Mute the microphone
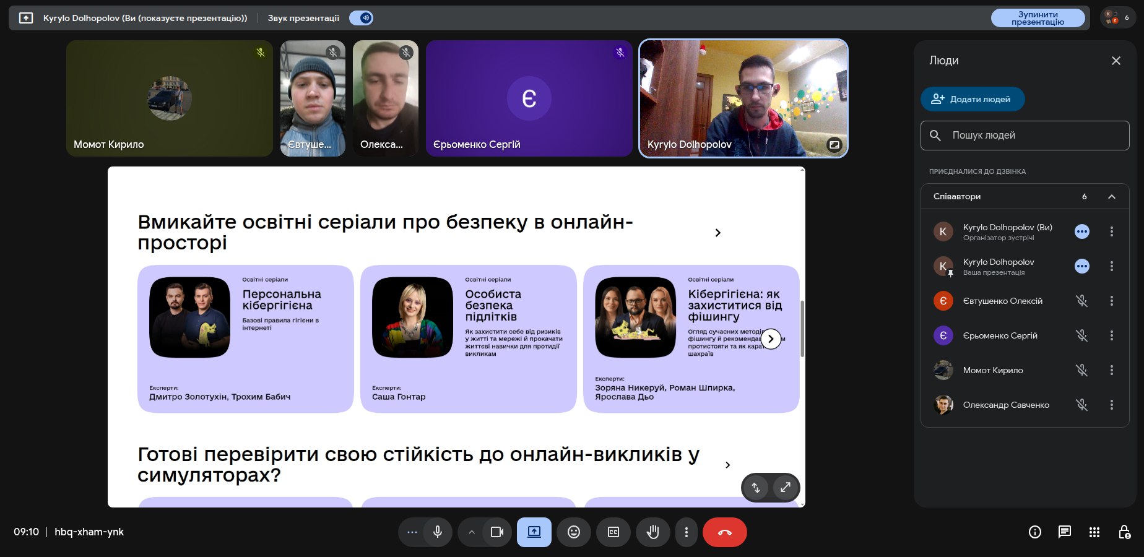Image resolution: width=1144 pixels, height=557 pixels. [x=438, y=532]
